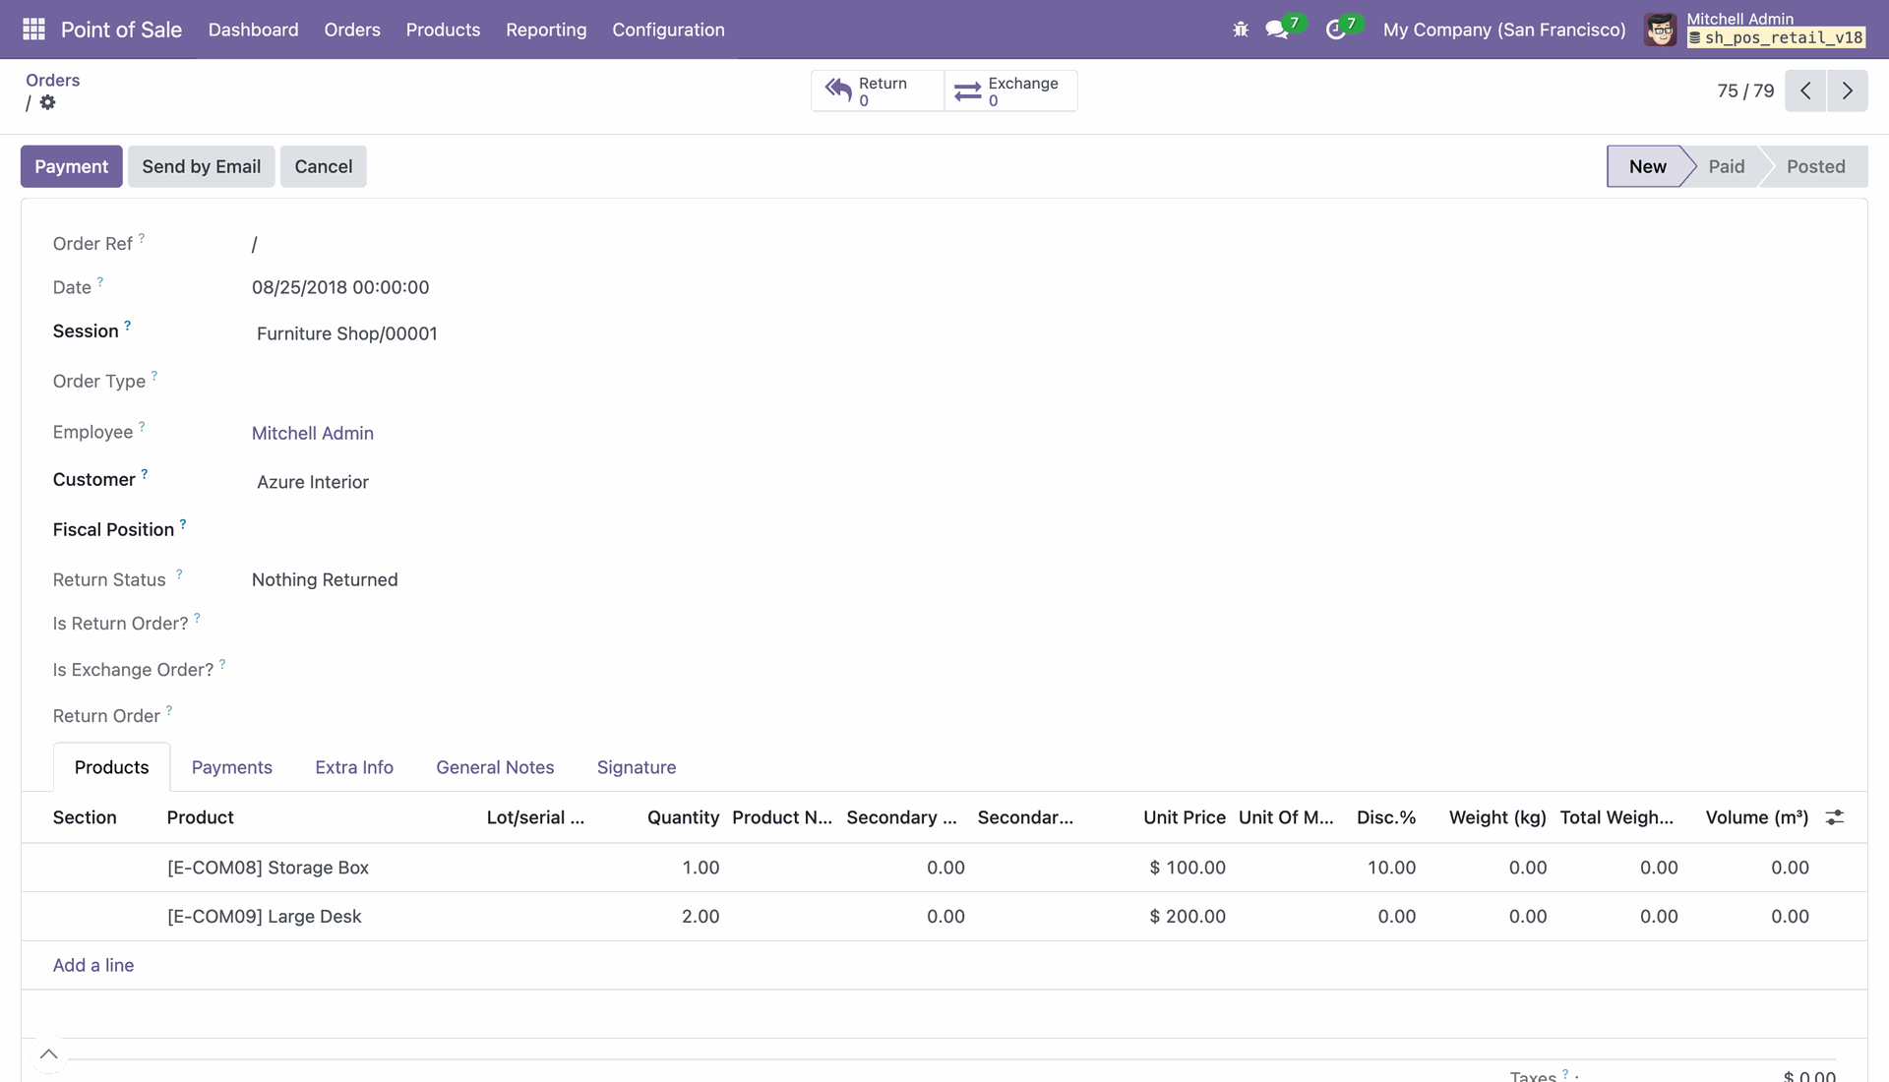The width and height of the screenshot is (1889, 1082).
Task: Switch to the Signature tab
Action: 637,767
